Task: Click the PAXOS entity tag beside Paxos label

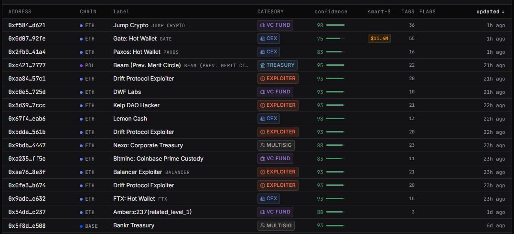Action: (171, 52)
